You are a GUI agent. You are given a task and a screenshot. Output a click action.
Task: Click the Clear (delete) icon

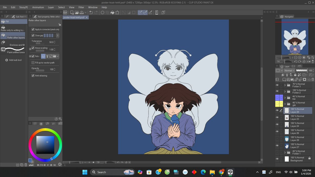103,12
